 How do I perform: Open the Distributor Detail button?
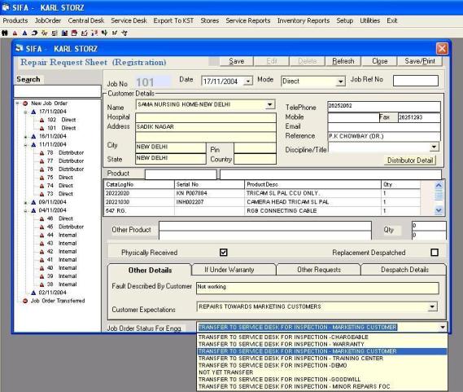point(410,160)
